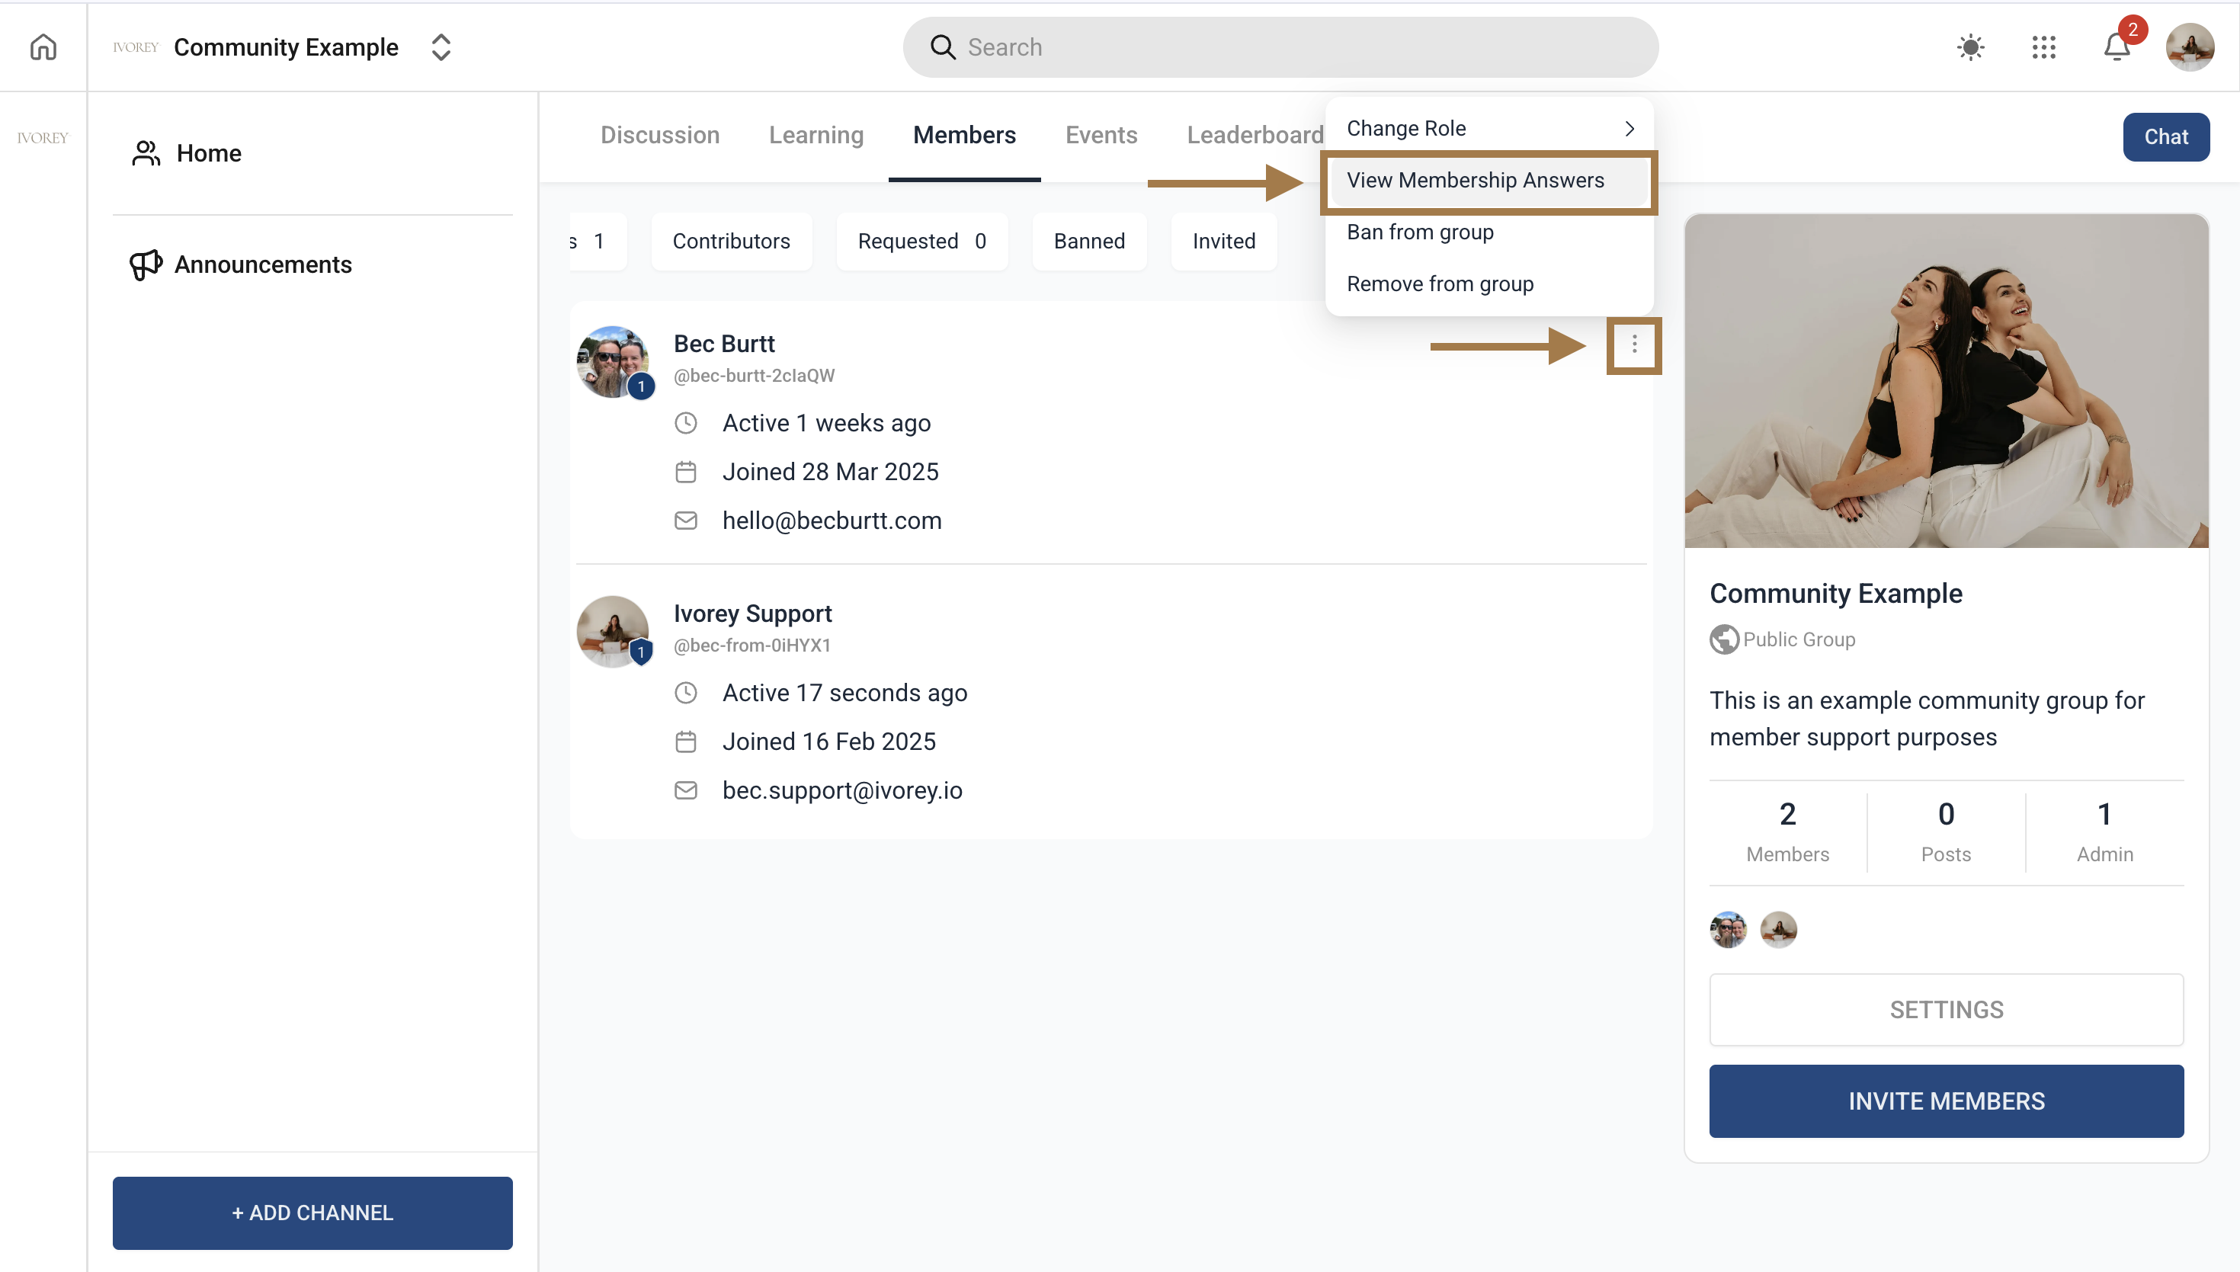Select View Membership Answers menu entry
This screenshot has height=1272, width=2240.
tap(1476, 181)
